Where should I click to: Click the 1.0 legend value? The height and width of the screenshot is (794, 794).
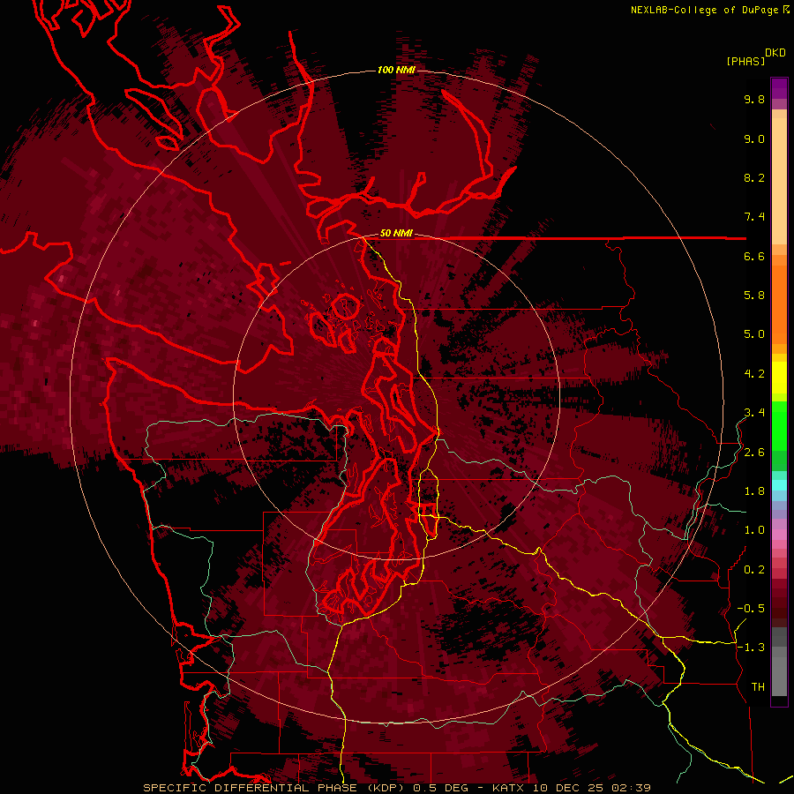(754, 530)
